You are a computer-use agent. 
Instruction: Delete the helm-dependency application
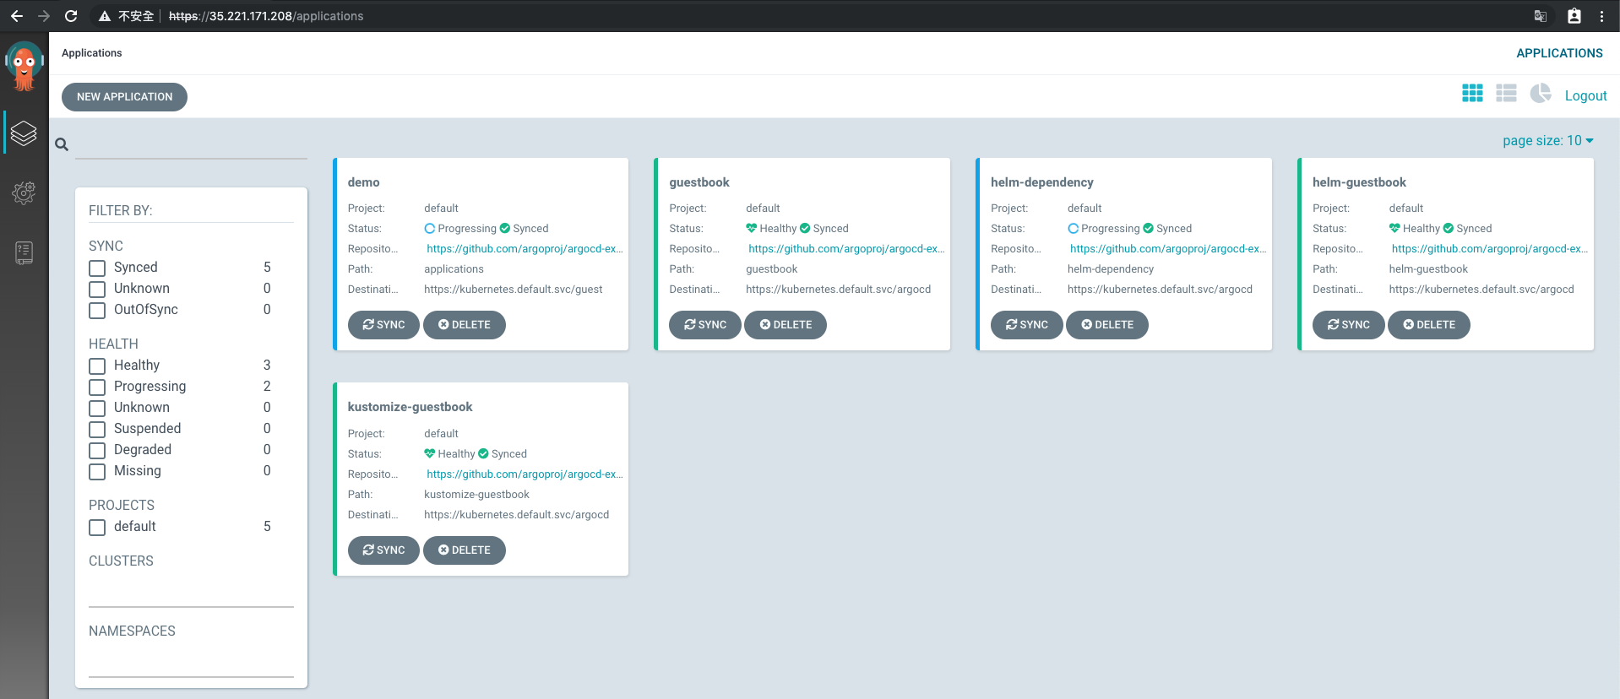(1106, 325)
